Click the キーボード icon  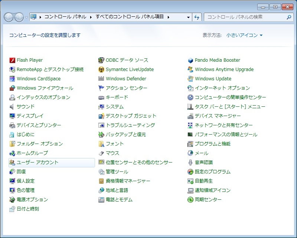[101, 97]
